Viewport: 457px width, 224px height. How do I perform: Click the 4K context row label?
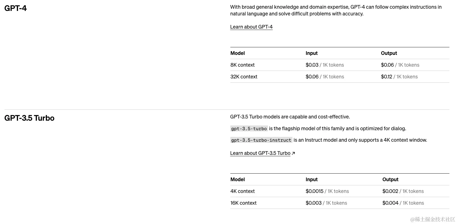242,191
